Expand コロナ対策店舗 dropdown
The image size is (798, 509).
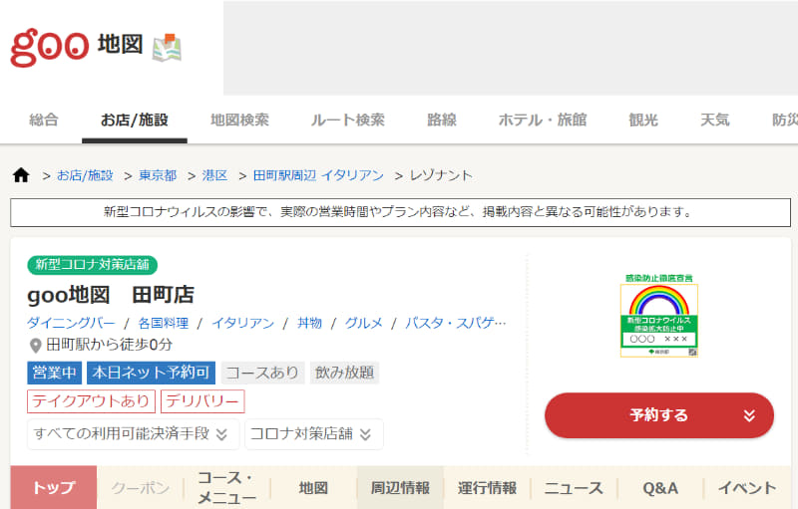(313, 434)
